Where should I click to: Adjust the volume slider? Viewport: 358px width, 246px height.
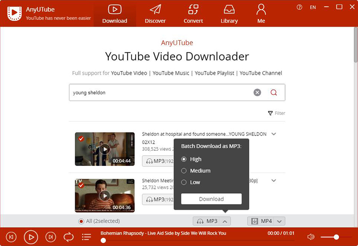pos(336,237)
